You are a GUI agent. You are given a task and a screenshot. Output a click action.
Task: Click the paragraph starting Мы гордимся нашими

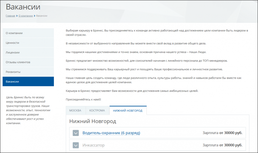point(136,52)
